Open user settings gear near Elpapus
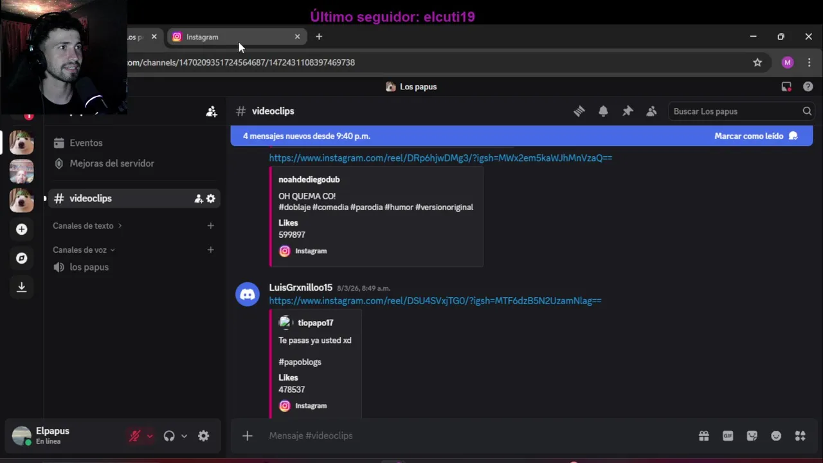This screenshot has height=463, width=823. (203, 436)
